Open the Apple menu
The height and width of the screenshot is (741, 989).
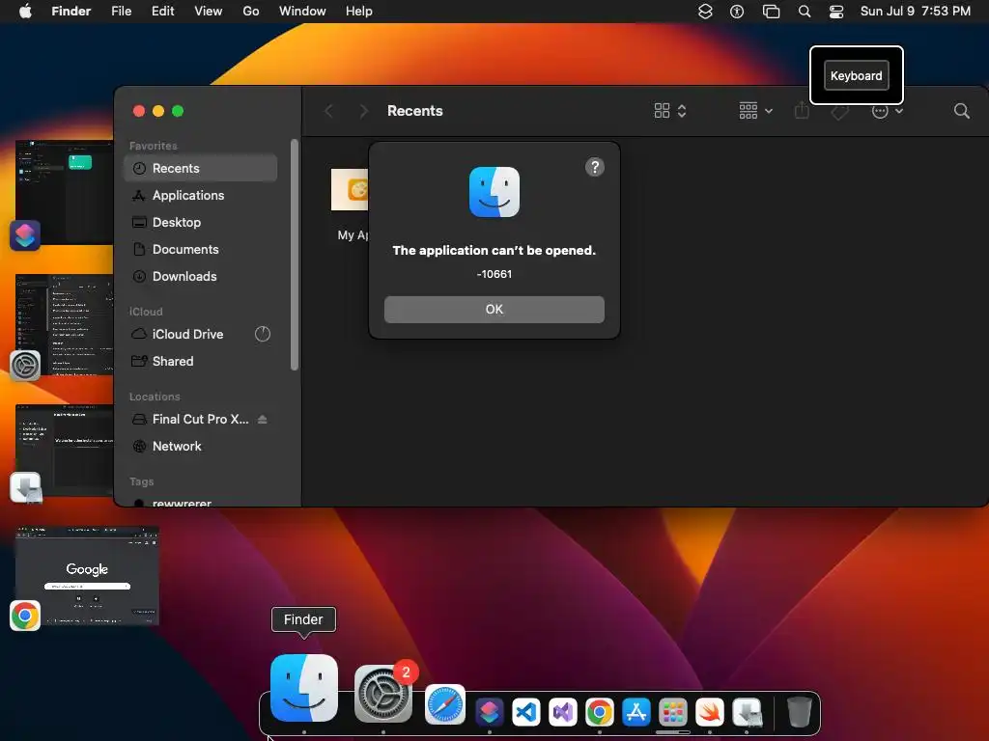25,11
